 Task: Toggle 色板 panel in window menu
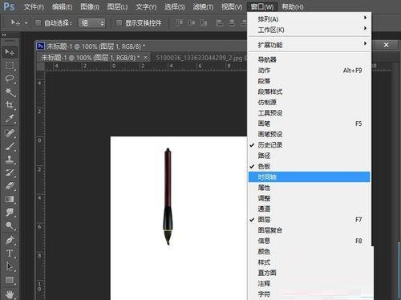click(310, 166)
